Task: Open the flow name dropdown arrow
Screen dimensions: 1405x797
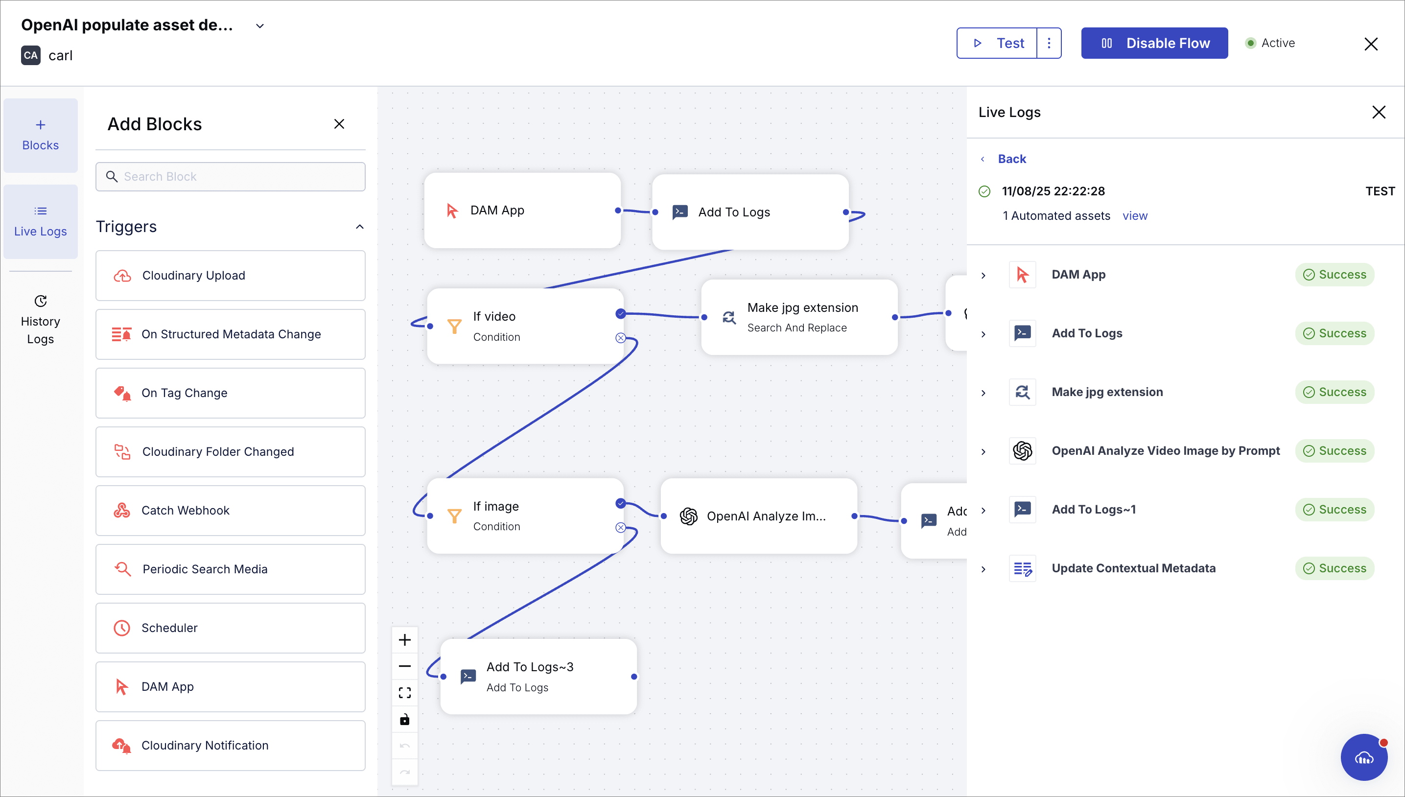Action: pyautogui.click(x=260, y=26)
